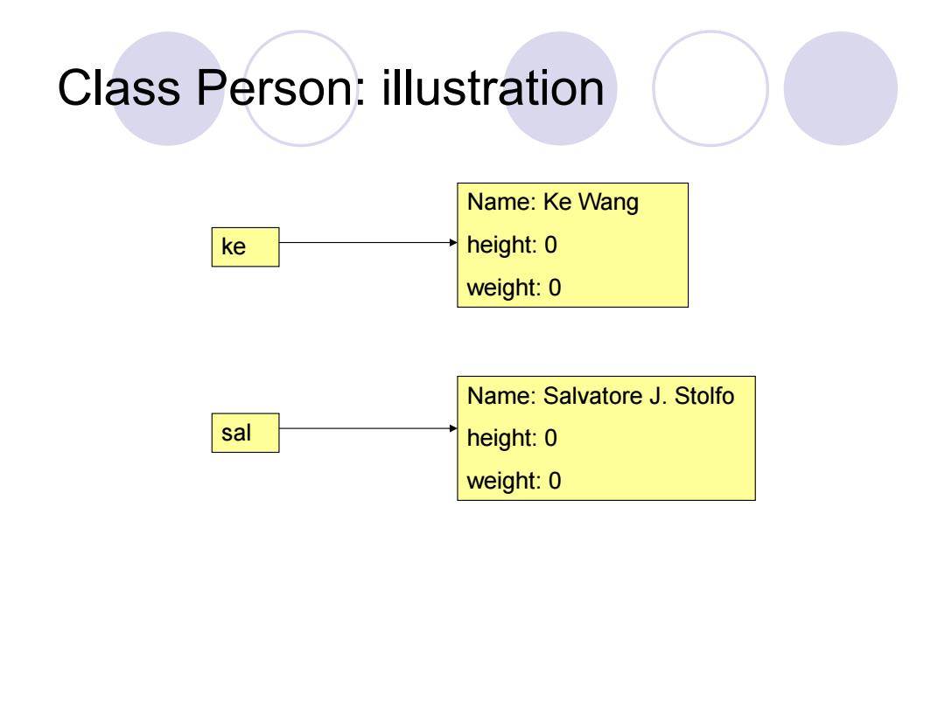Click 'weight: 0' in Salvatore's object box
Screen dimensions: 945x708
click(514, 481)
